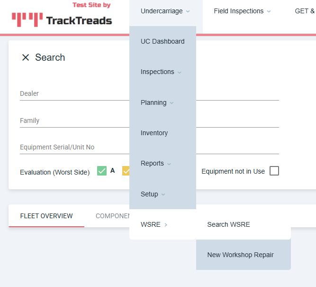316x287 pixels.
Task: Toggle the green Evaluation A checkbox
Action: (x=102, y=171)
